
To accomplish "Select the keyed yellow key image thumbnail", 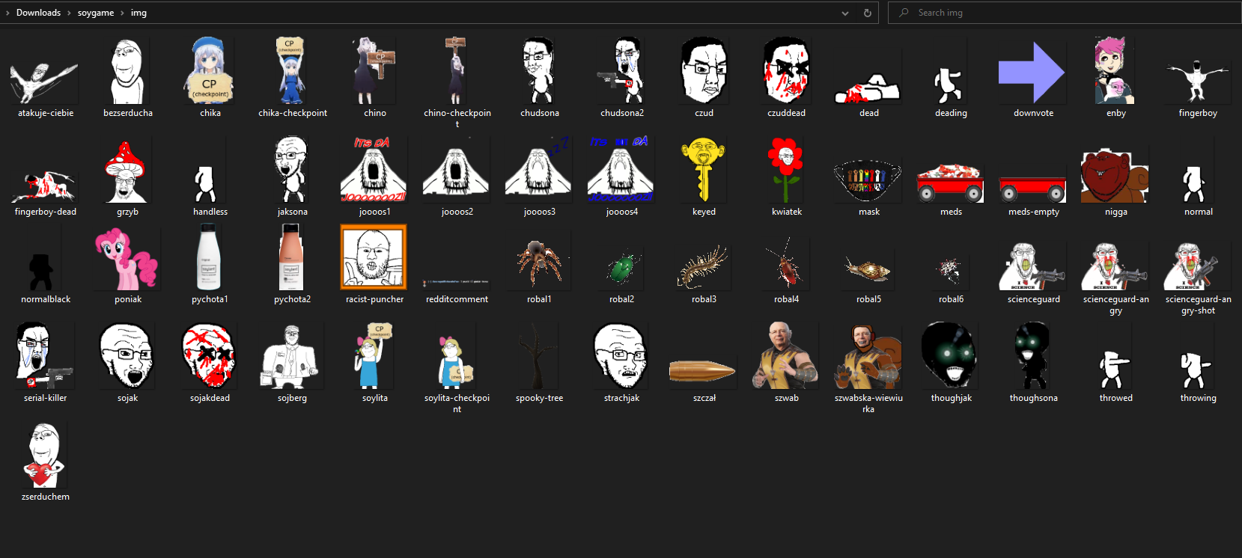I will [x=703, y=169].
